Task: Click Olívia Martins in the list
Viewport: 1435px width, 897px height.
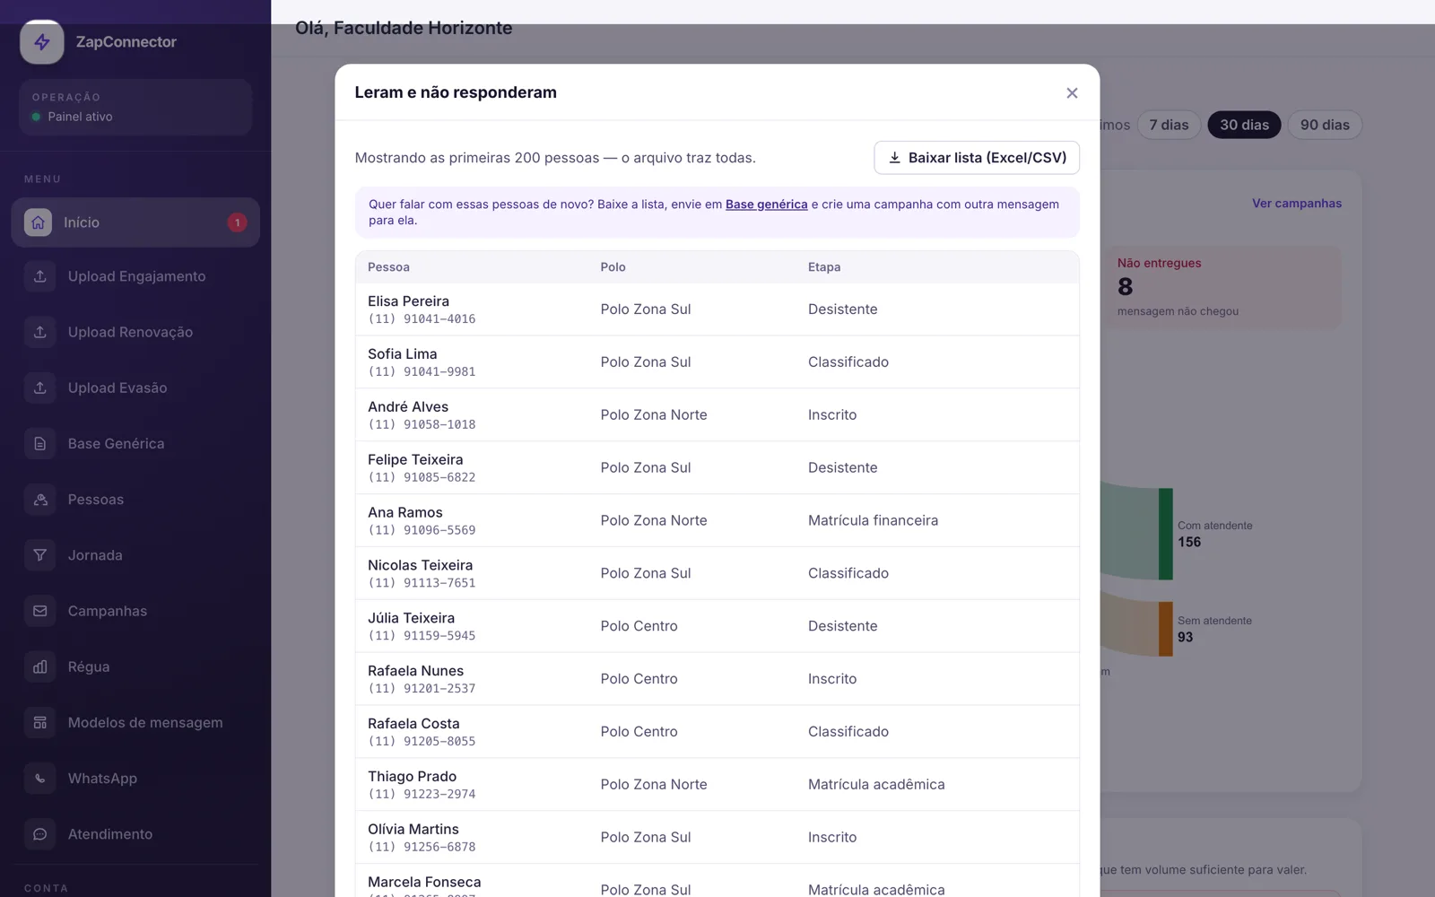Action: point(413,829)
